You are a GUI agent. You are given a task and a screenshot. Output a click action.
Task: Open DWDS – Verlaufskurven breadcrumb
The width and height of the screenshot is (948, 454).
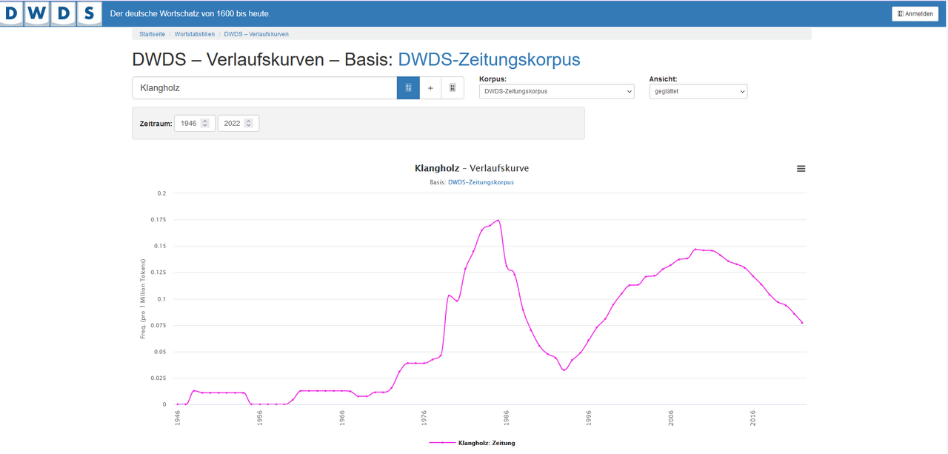tap(256, 34)
